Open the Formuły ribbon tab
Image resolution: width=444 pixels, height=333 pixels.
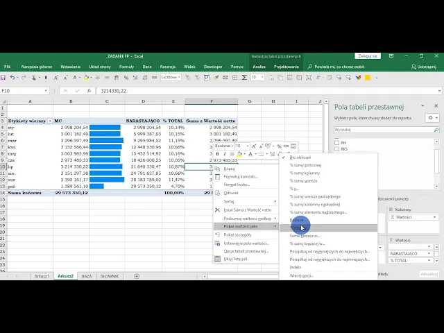click(x=126, y=67)
